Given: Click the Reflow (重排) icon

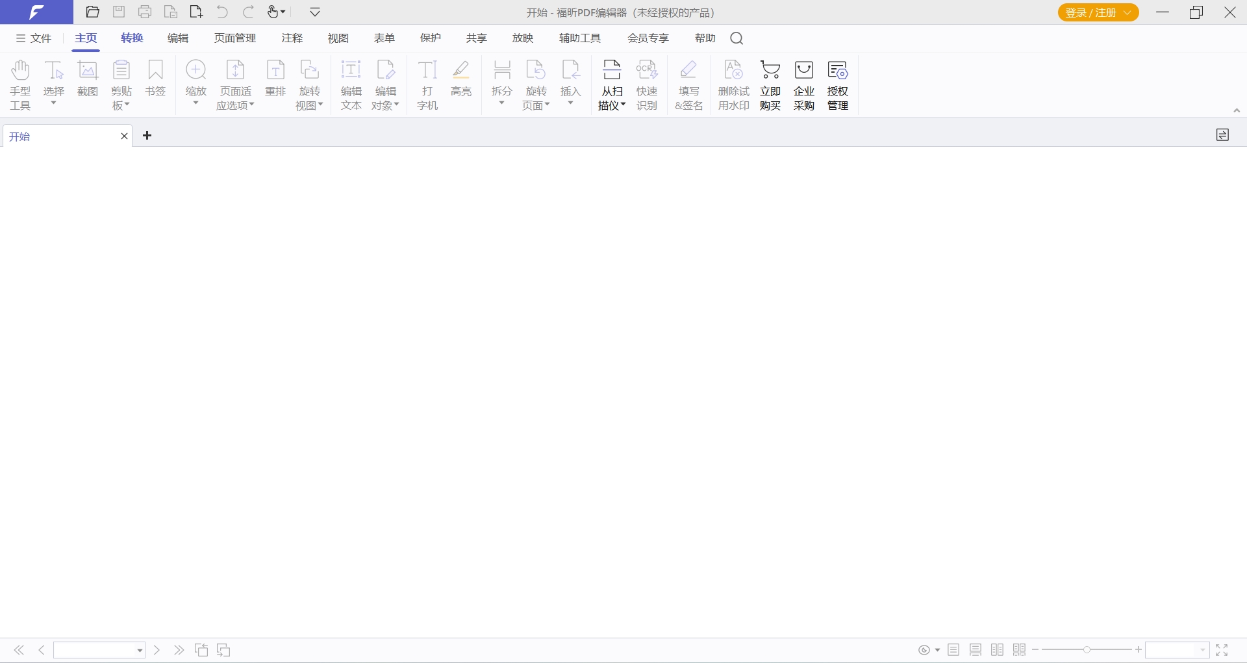Looking at the screenshot, I should pyautogui.click(x=275, y=69).
